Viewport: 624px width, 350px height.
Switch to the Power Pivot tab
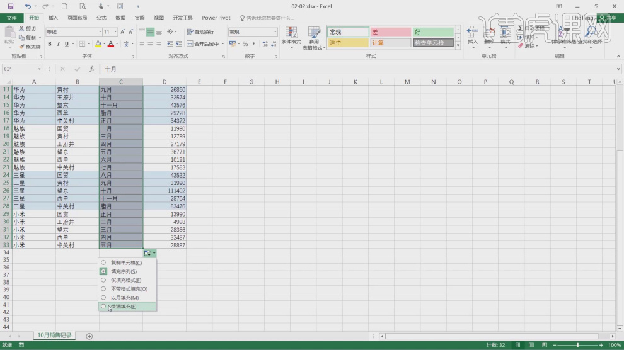(x=216, y=18)
